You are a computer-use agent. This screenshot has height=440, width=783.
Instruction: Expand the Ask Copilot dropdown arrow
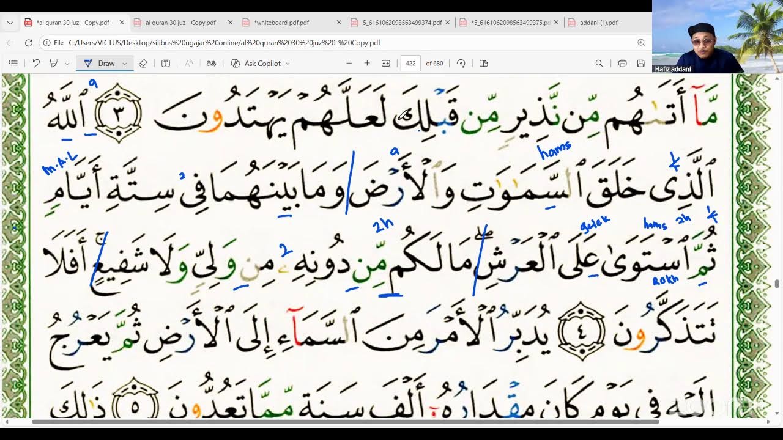pos(288,64)
